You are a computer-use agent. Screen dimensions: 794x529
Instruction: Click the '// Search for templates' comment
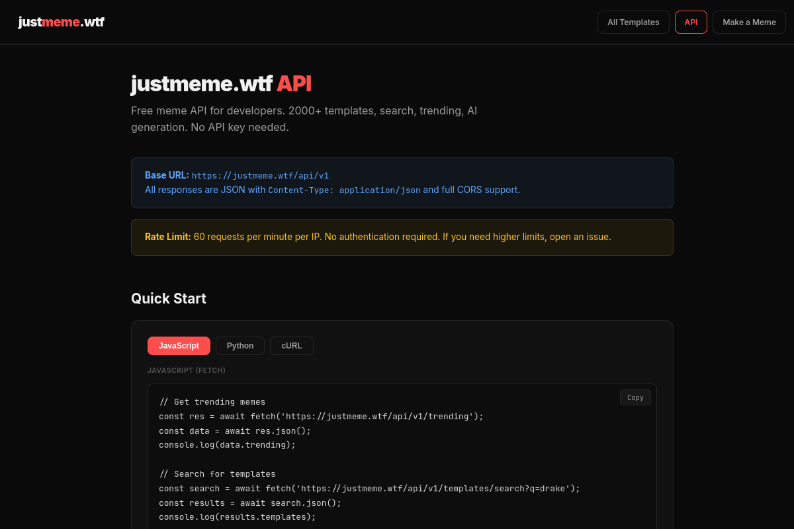tap(217, 474)
